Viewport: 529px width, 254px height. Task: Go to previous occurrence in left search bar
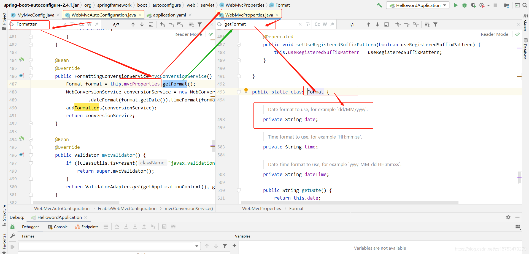[133, 24]
